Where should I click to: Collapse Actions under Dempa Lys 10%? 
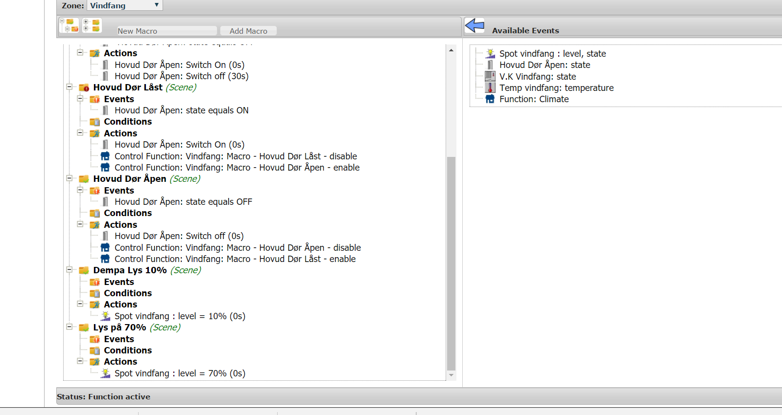coord(80,304)
